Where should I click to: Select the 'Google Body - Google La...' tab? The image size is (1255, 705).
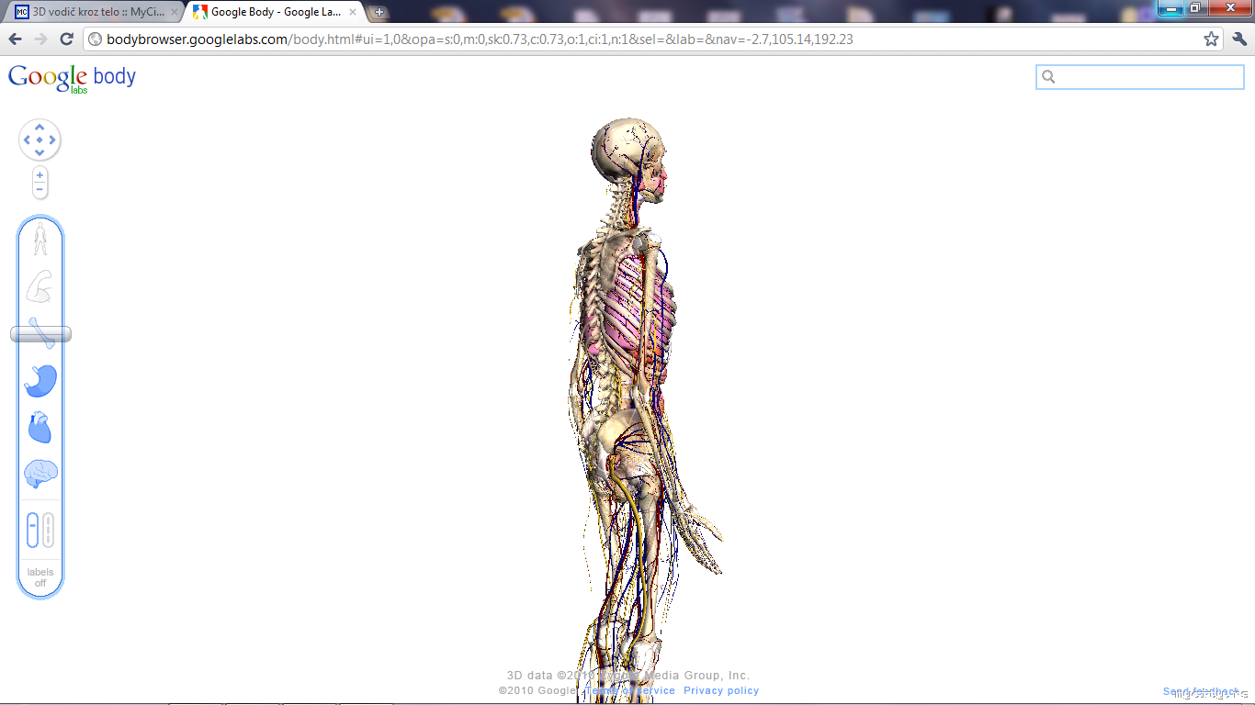276,12
